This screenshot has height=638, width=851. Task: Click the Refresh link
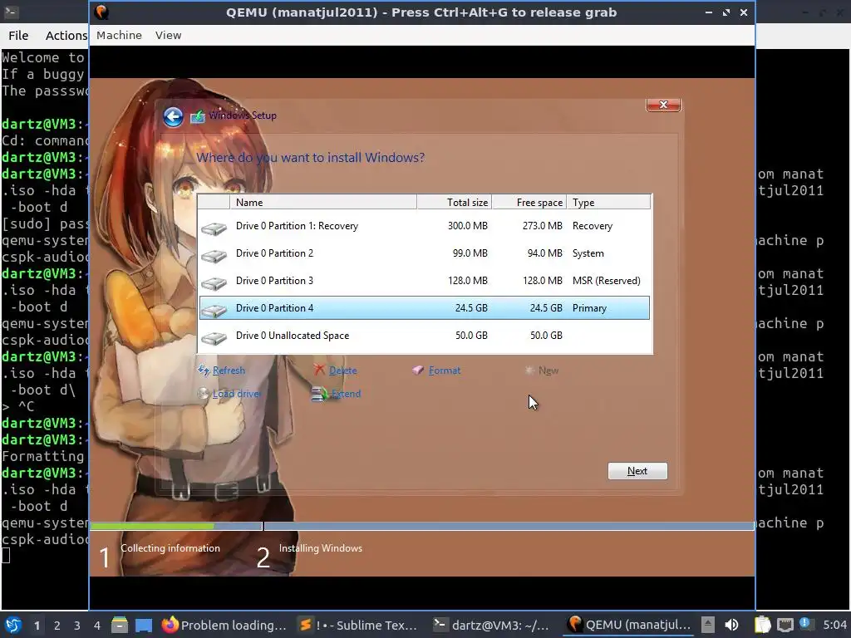pos(229,371)
